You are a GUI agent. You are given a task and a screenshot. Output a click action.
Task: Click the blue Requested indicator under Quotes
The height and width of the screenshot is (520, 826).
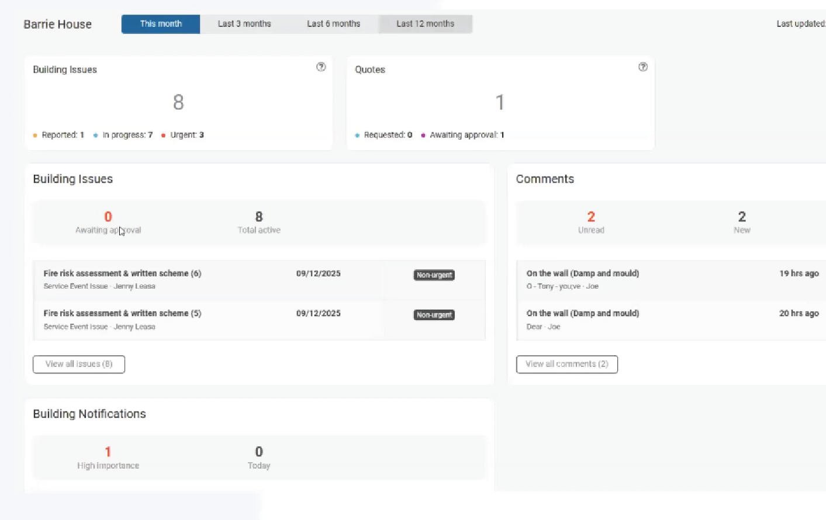pos(358,134)
